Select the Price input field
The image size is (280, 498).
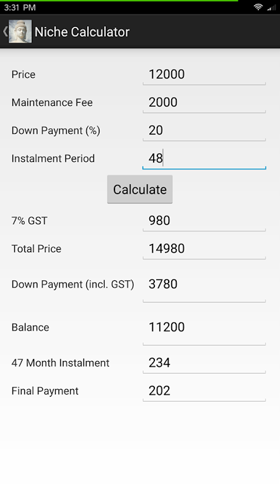[204, 75]
